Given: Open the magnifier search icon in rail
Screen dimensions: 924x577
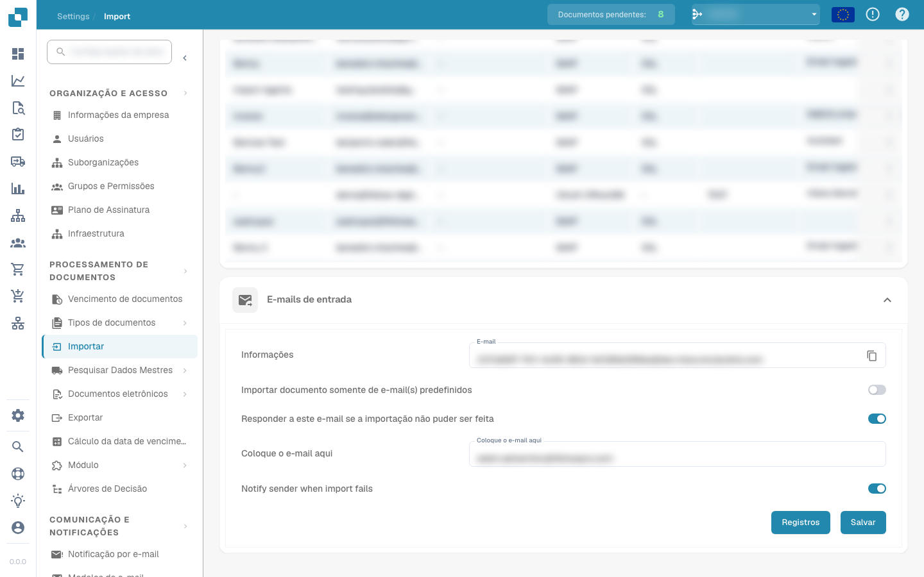Looking at the screenshot, I should [18, 447].
